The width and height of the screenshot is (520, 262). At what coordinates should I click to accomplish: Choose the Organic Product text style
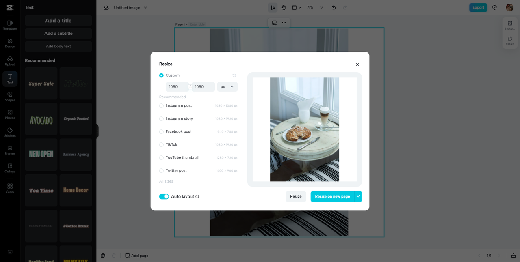[x=76, y=119]
